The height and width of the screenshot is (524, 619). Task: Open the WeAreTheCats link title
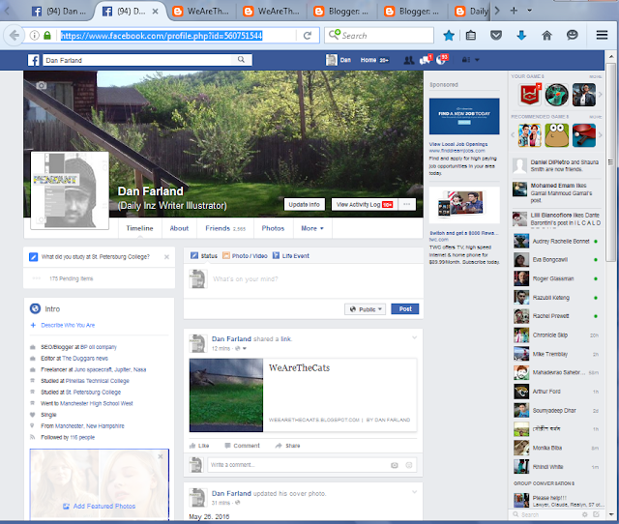(299, 368)
